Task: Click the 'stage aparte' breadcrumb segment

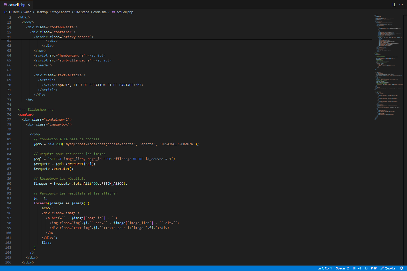Action: click(x=61, y=12)
